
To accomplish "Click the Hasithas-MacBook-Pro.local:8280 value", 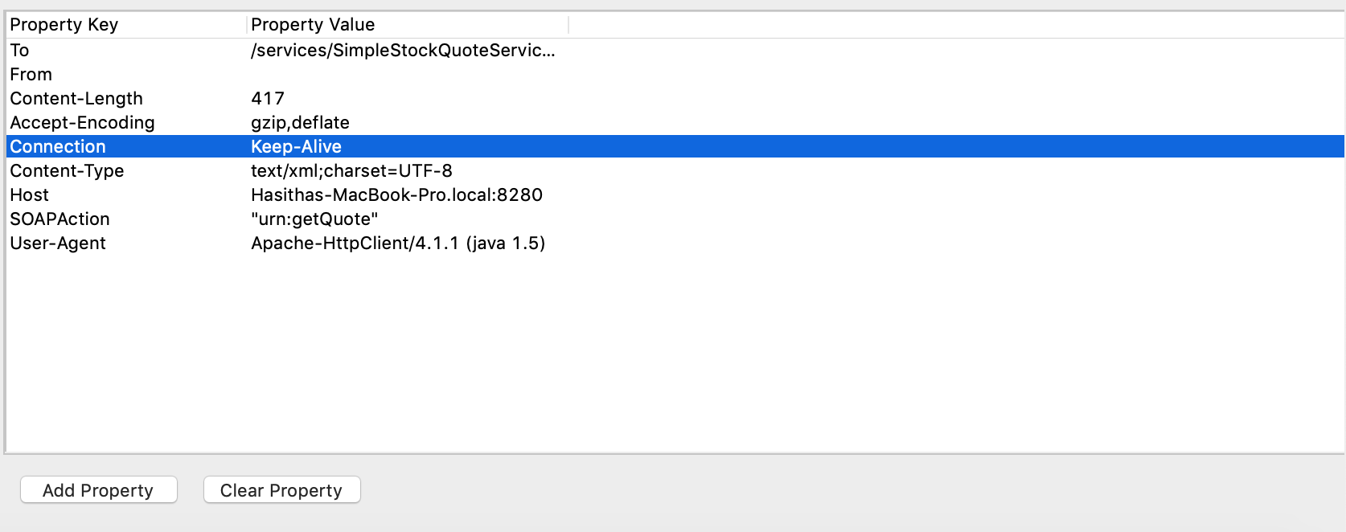I will pos(396,195).
